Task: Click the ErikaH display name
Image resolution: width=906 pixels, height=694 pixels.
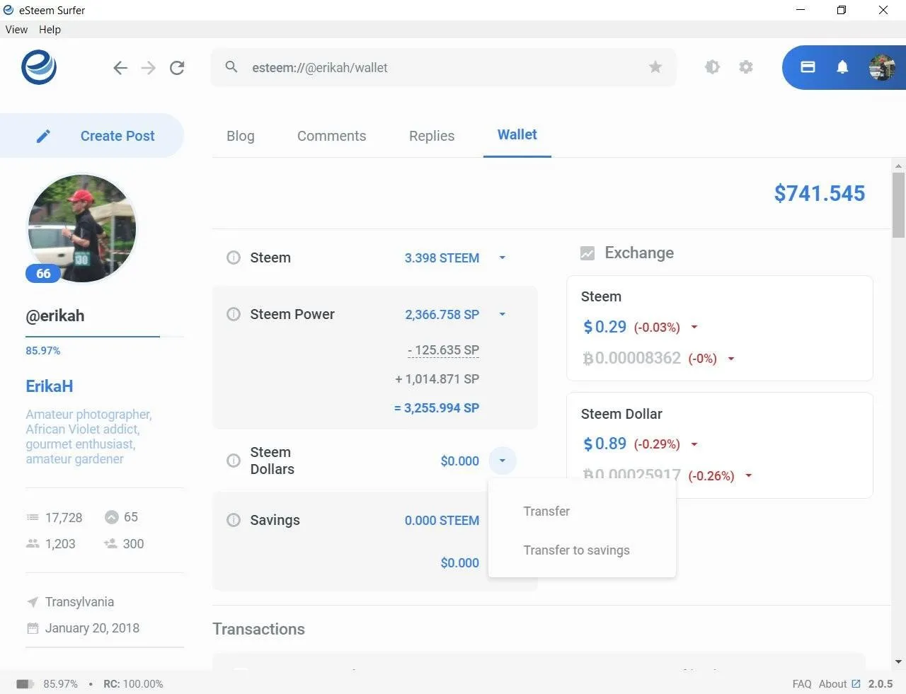Action: tap(50, 386)
